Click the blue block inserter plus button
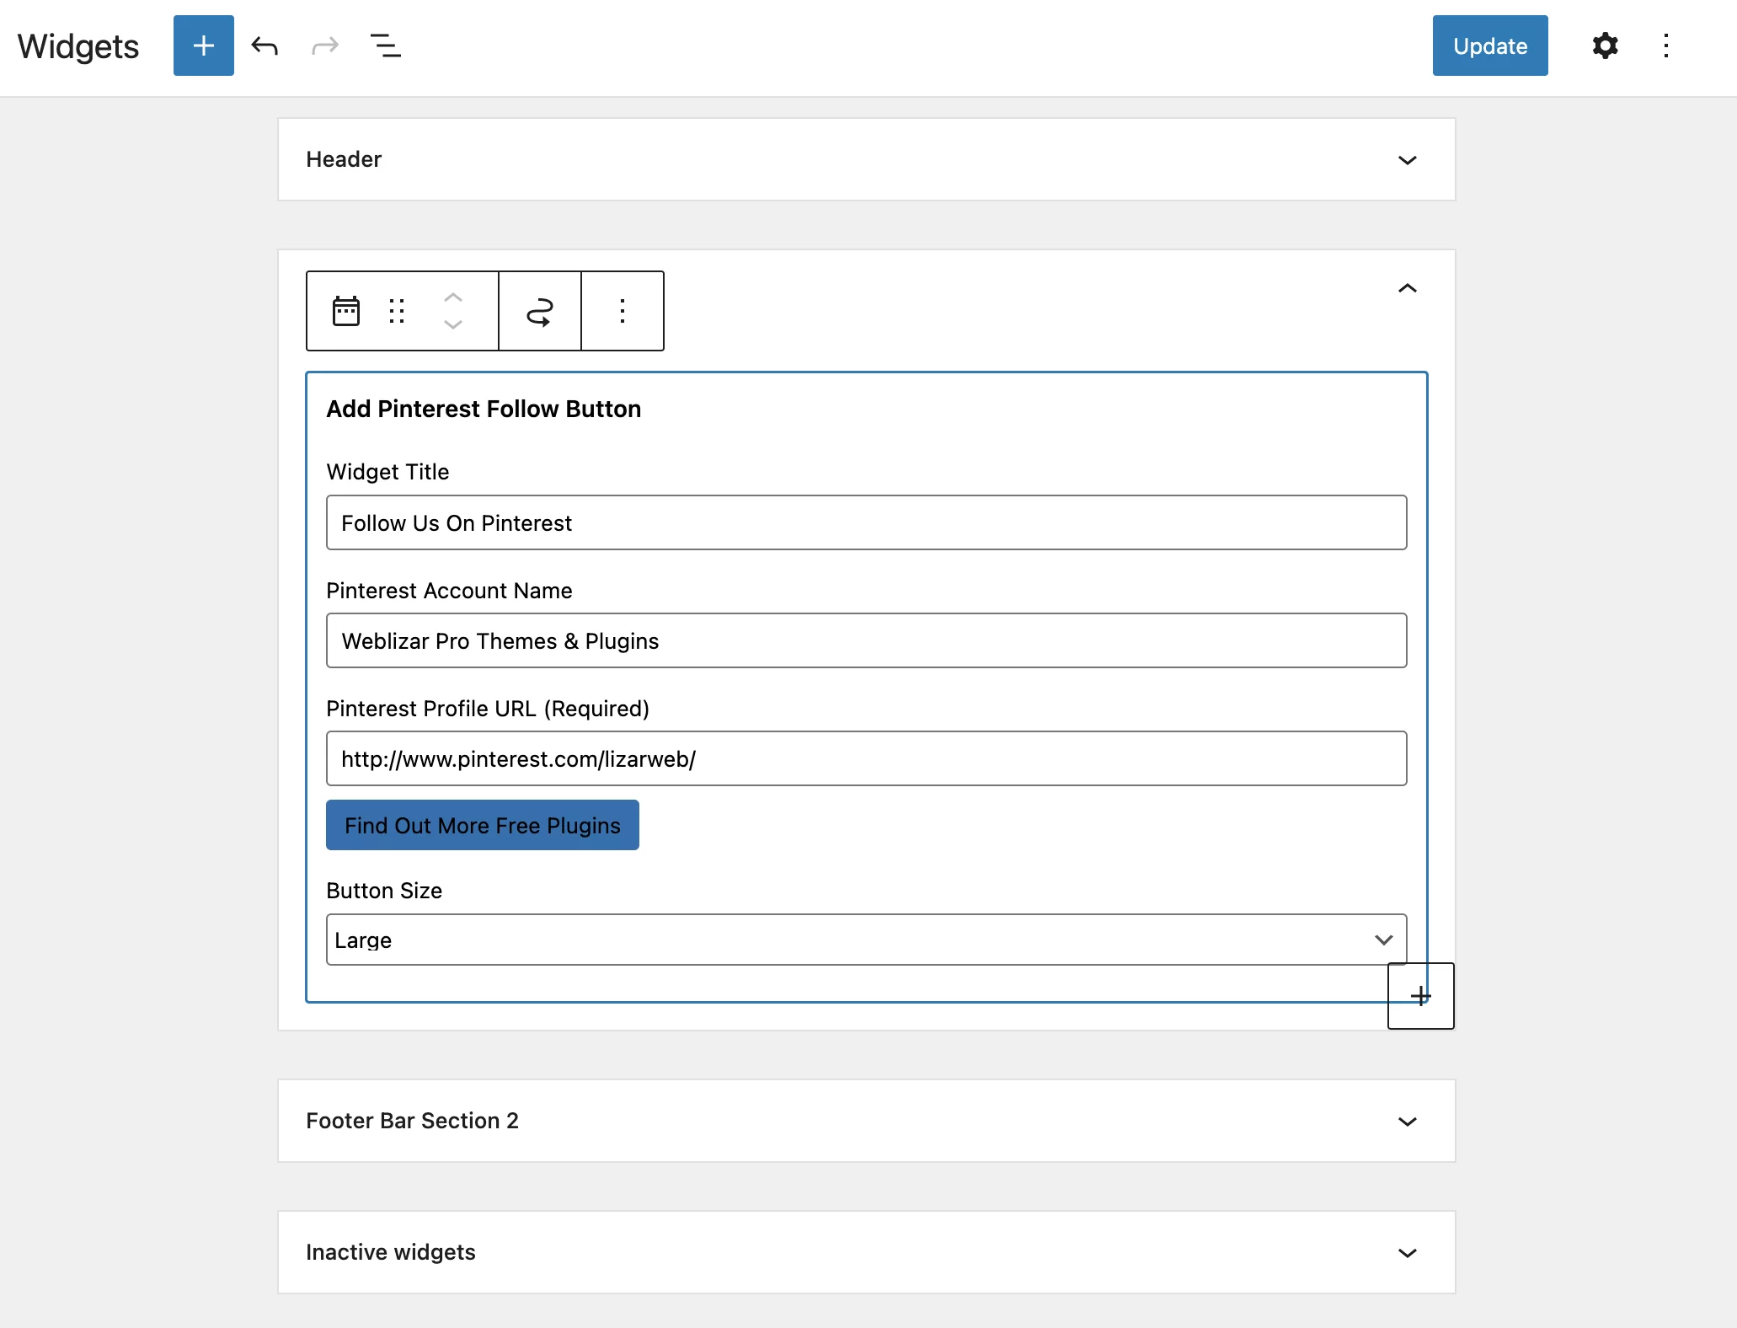 point(204,46)
